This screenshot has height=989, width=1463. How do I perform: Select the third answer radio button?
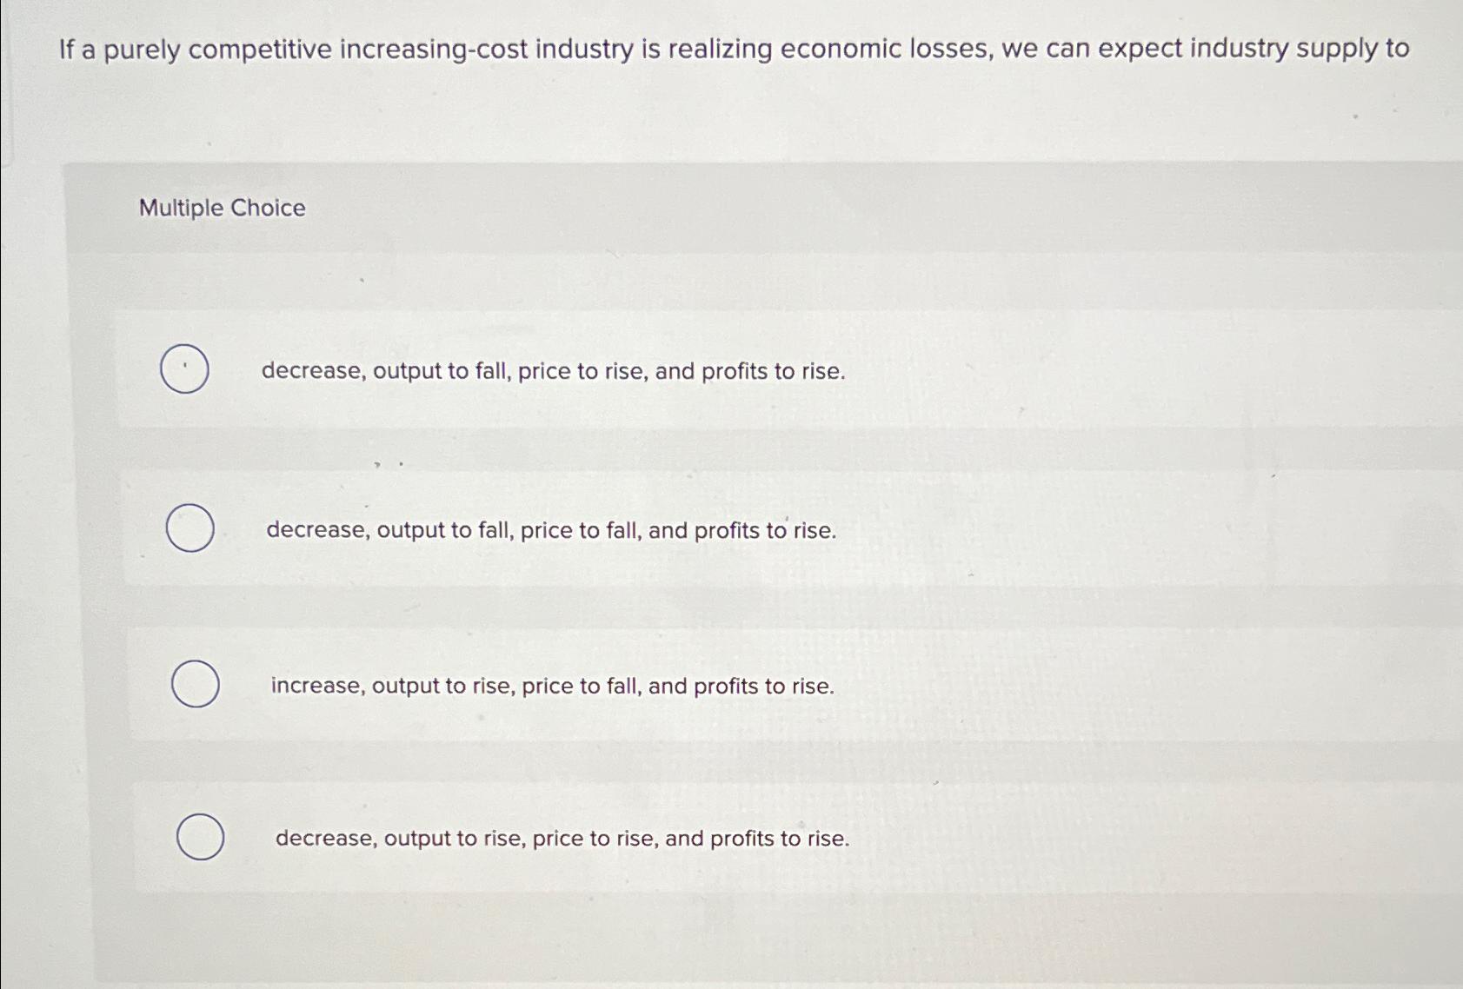[x=196, y=685]
